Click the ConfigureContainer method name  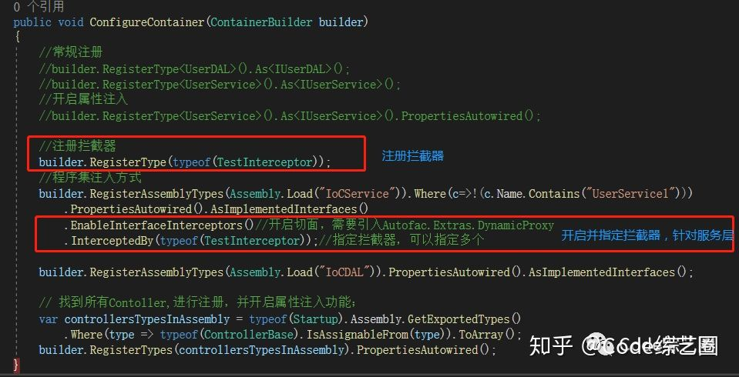point(147,22)
